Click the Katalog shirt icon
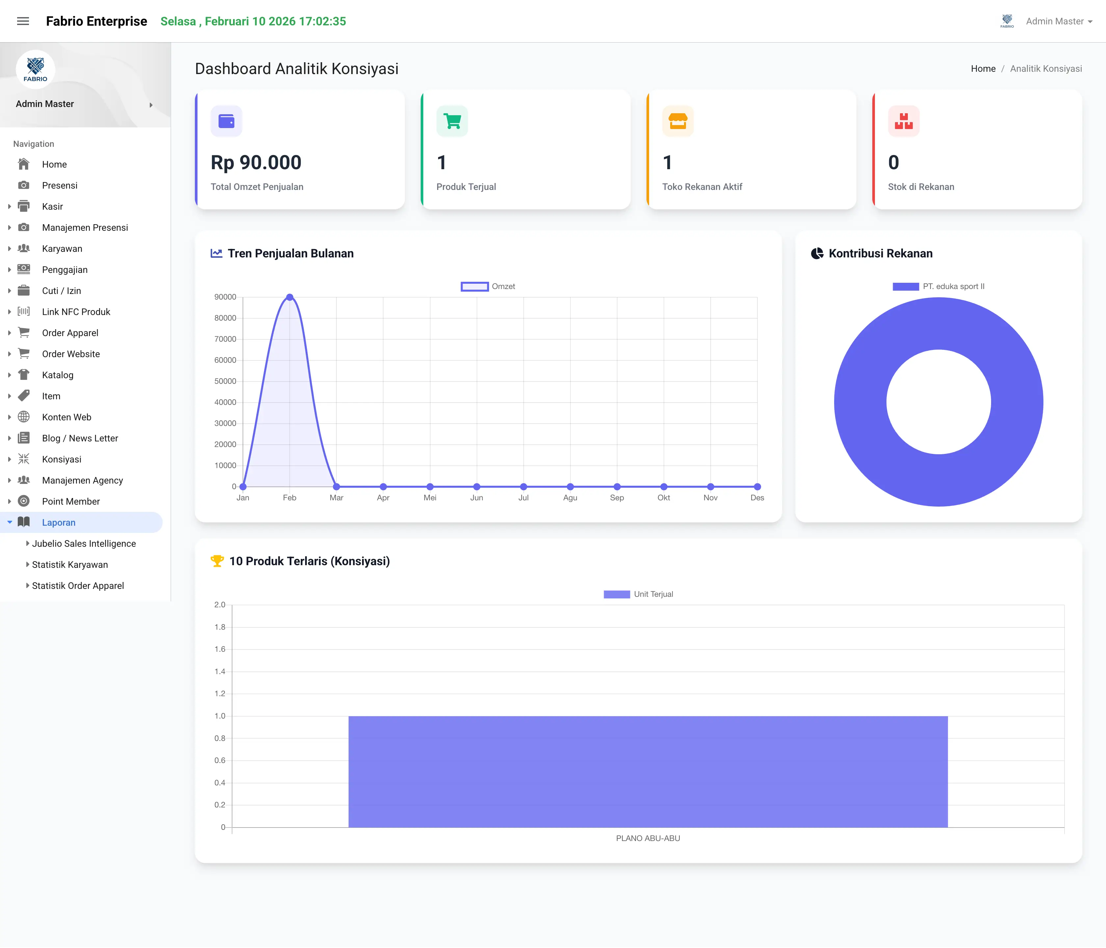 [x=23, y=375]
